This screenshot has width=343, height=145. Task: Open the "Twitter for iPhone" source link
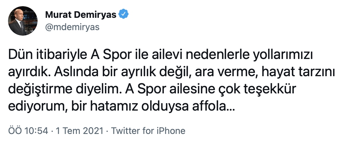148,131
